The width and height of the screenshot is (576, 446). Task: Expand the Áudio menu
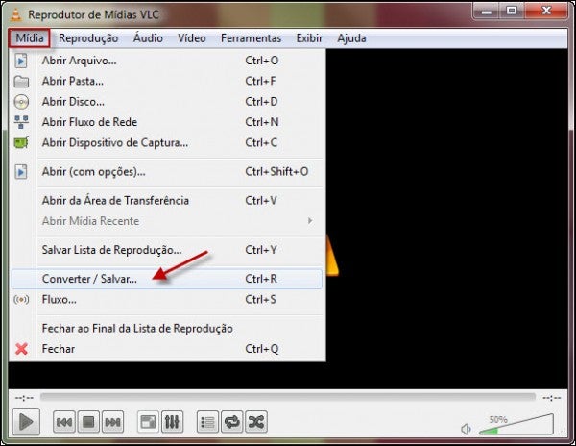(148, 38)
